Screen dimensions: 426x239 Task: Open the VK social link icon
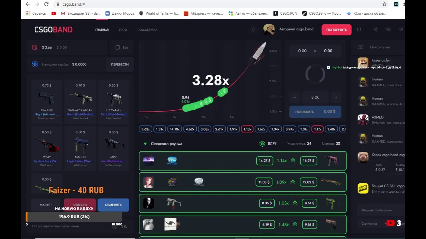388,29
